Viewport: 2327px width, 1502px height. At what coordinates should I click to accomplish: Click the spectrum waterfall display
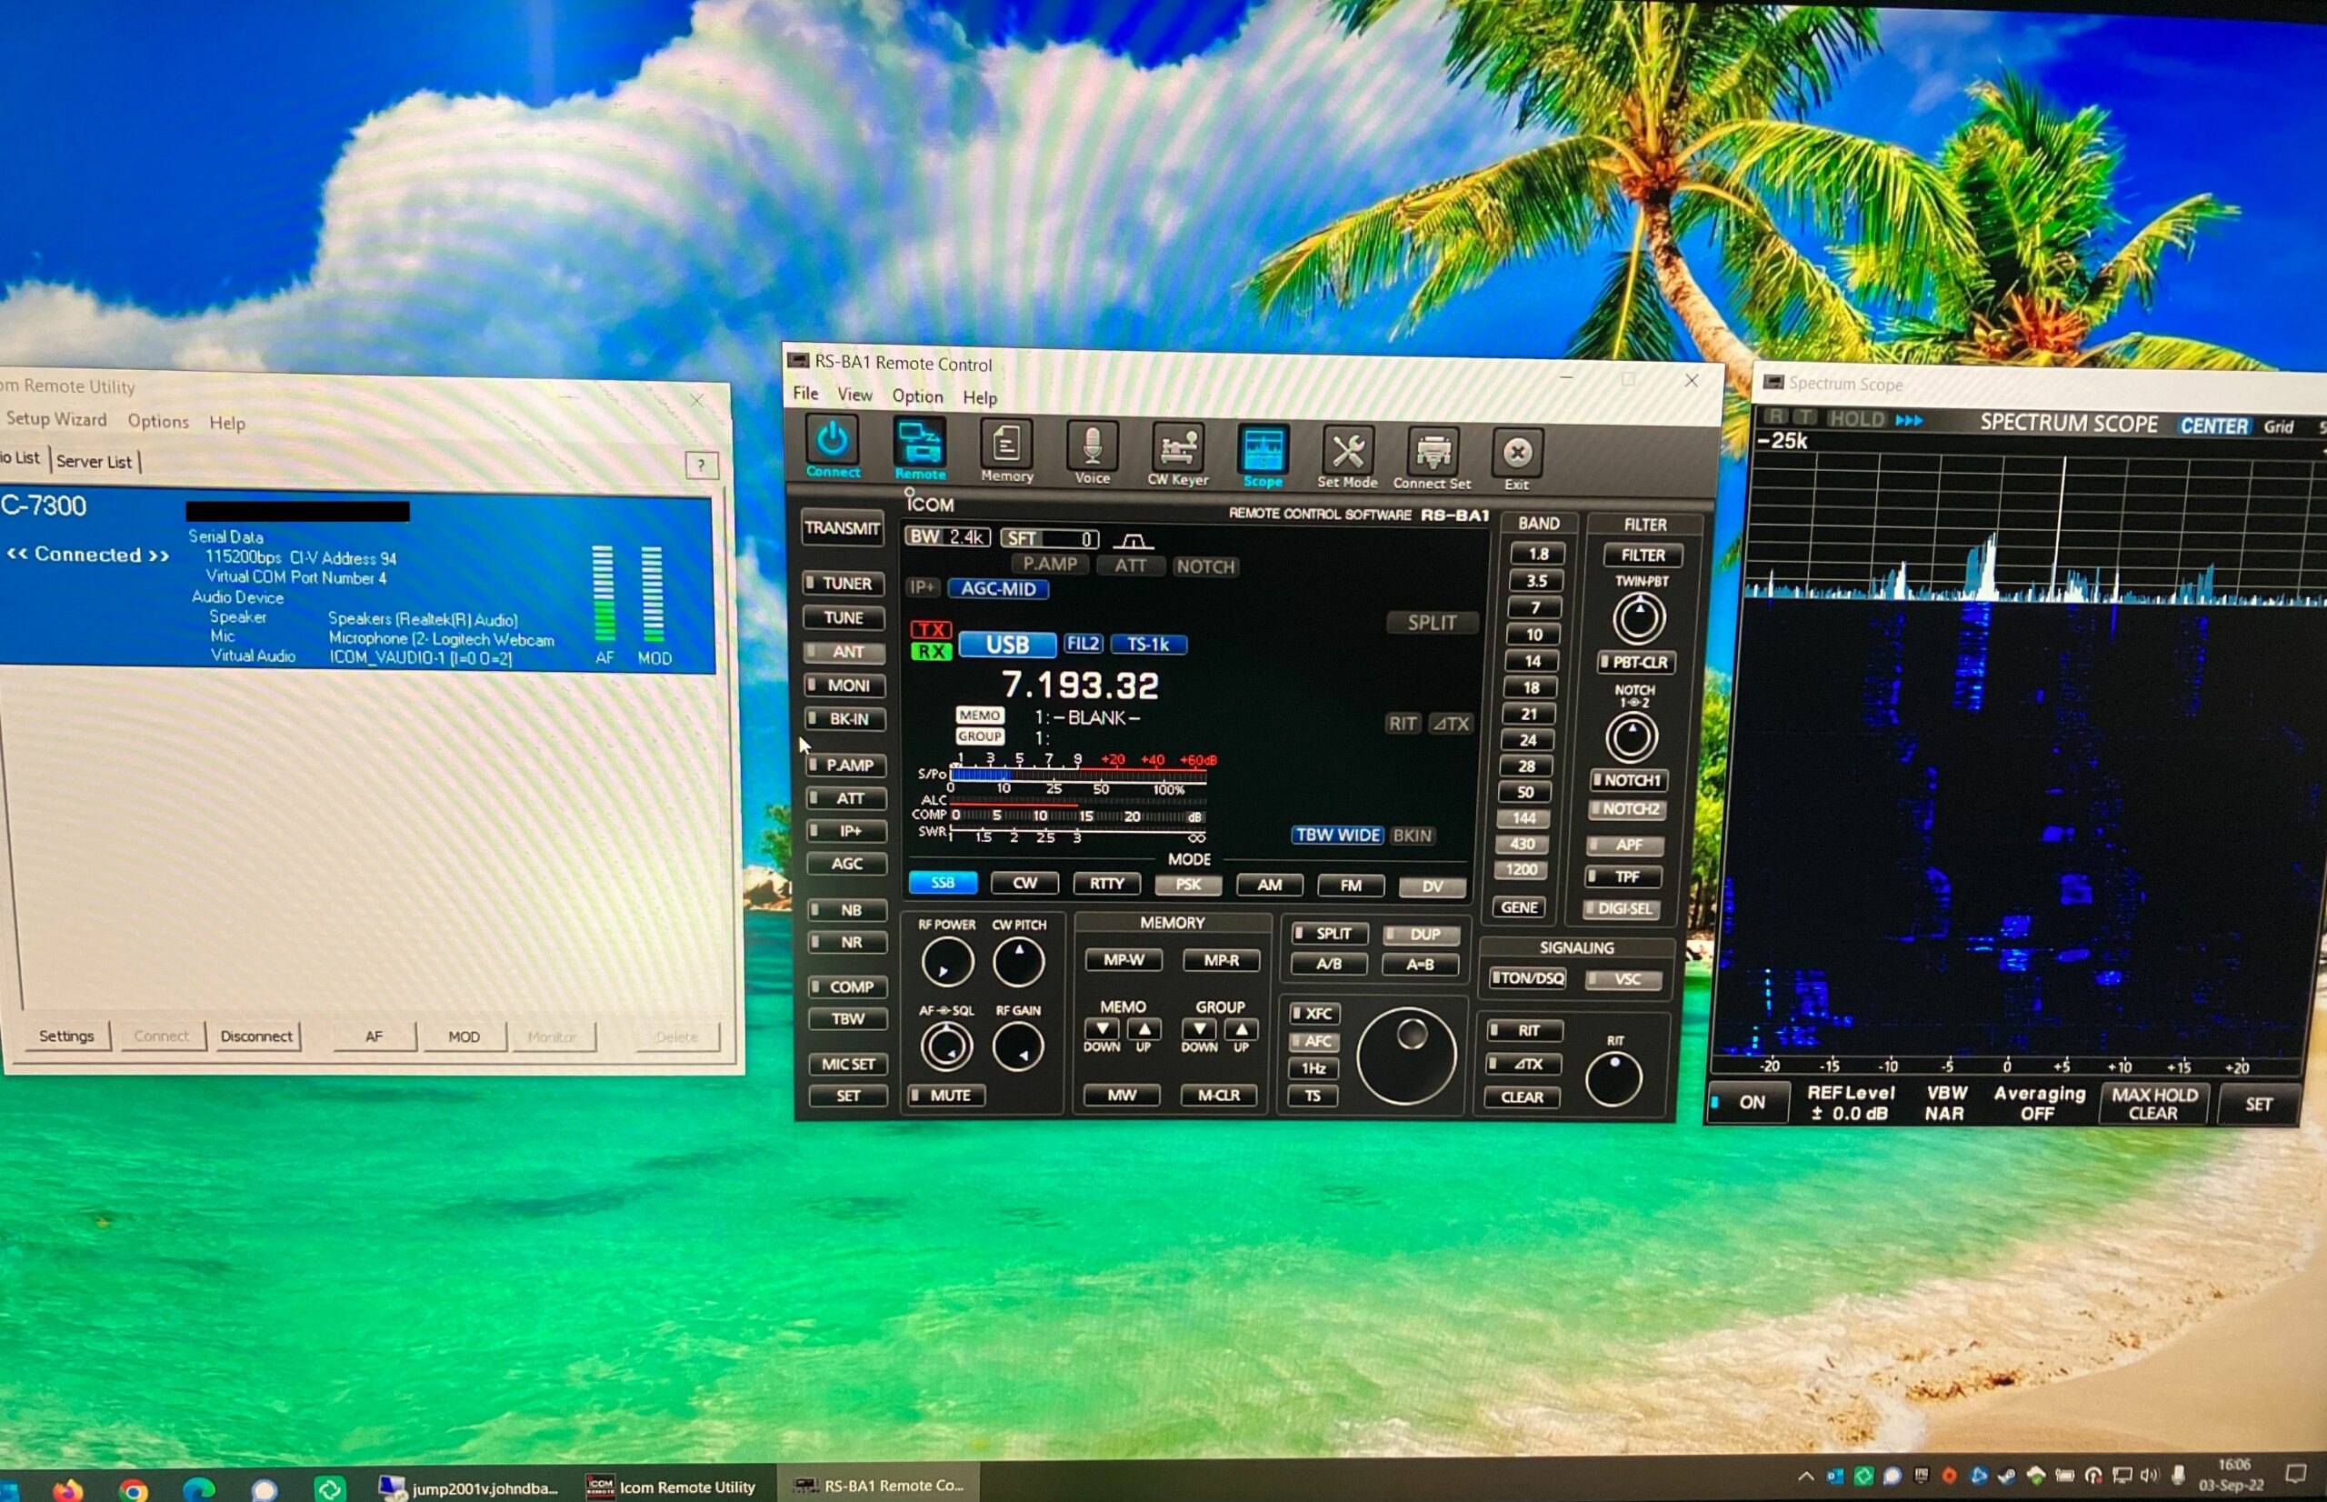pyautogui.click(x=2018, y=829)
